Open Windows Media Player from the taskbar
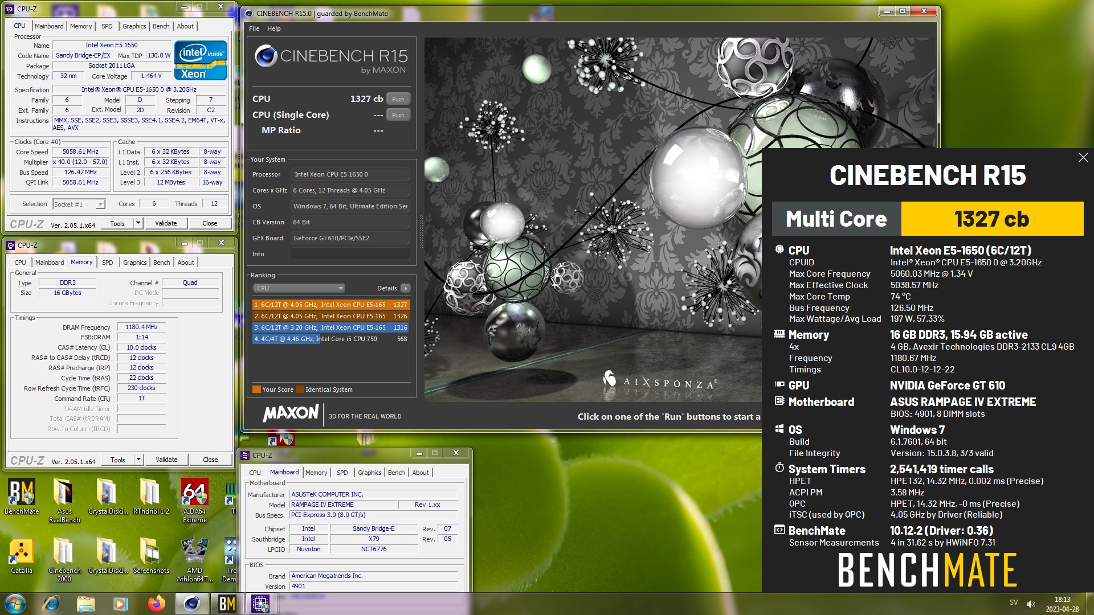The width and height of the screenshot is (1094, 615). coord(121,604)
